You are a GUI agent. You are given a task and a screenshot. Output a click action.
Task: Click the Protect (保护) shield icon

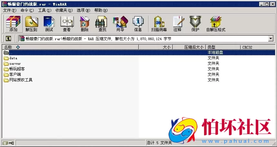click(195, 23)
